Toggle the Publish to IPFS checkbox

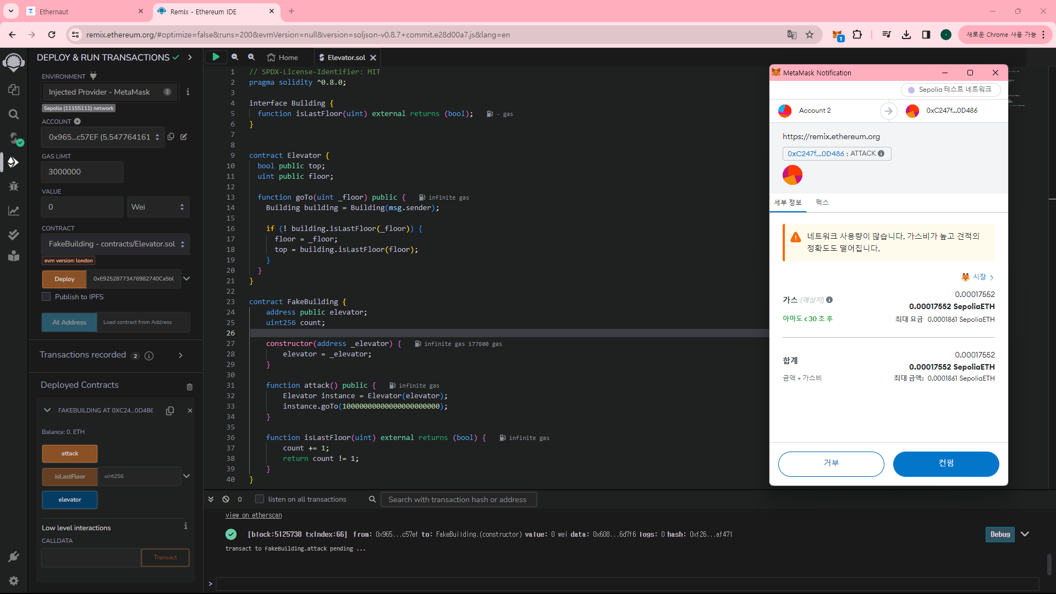(x=46, y=296)
